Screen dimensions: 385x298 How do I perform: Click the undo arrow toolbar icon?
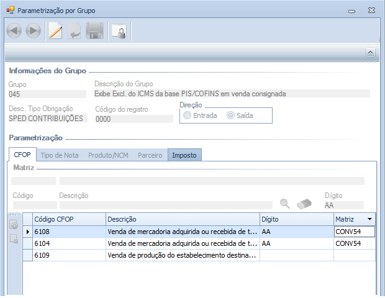pyautogui.click(x=75, y=31)
